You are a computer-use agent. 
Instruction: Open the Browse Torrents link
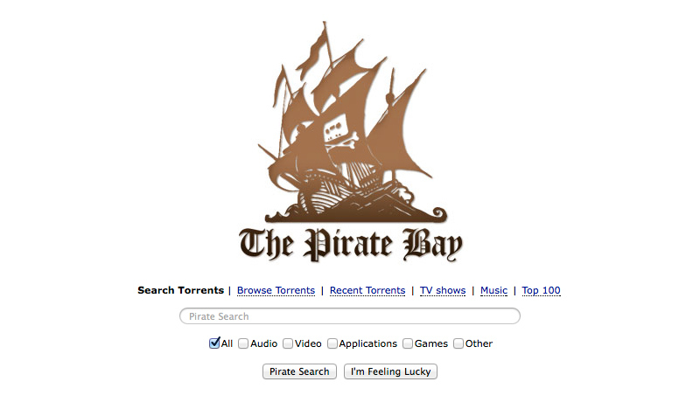tap(276, 291)
